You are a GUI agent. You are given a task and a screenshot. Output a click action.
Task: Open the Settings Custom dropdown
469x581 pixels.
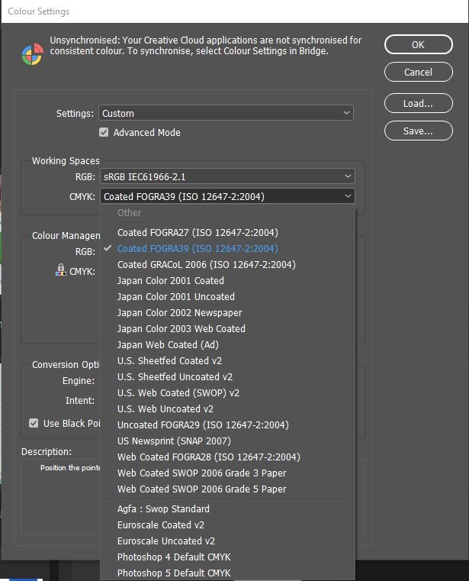tap(226, 113)
